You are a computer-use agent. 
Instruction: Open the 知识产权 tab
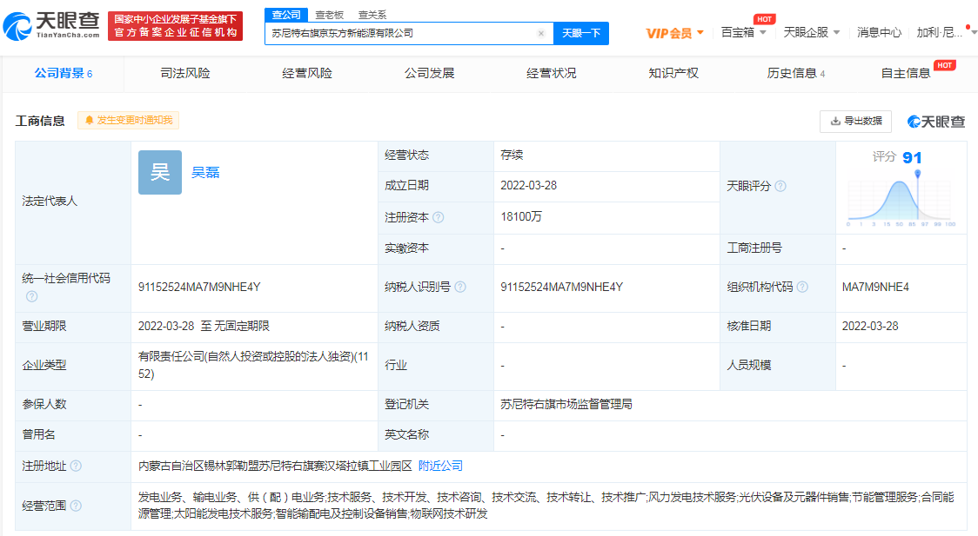pyautogui.click(x=673, y=74)
